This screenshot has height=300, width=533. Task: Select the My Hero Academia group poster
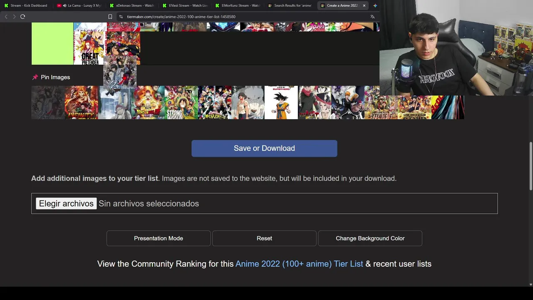[214, 102]
